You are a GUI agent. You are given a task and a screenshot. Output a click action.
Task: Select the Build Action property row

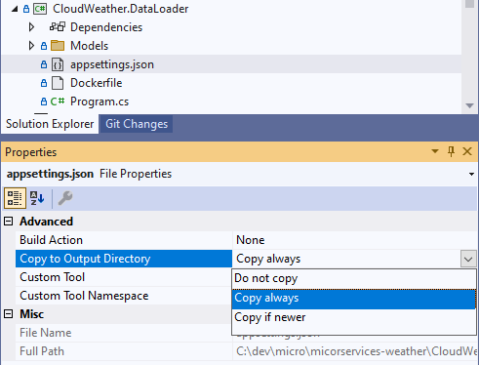coord(124,240)
